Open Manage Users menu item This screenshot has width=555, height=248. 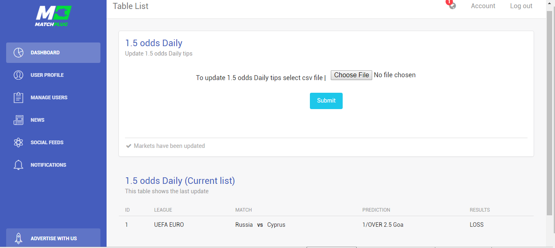pyautogui.click(x=53, y=98)
